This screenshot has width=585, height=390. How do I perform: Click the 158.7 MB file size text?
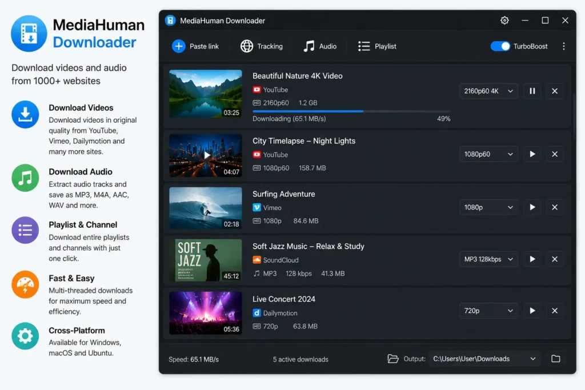coord(312,168)
